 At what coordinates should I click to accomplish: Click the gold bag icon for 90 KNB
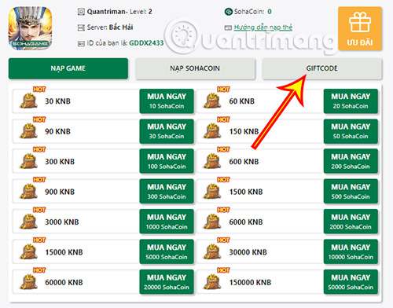[x=29, y=130]
